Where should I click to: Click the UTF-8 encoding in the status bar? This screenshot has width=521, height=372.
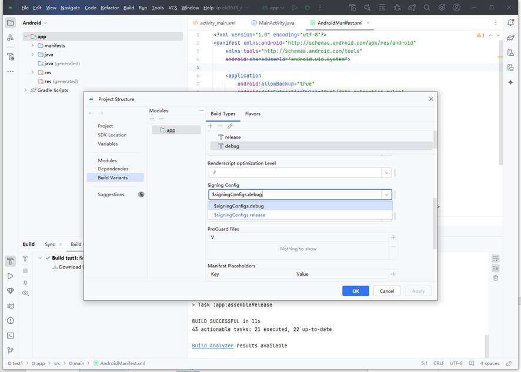point(456,363)
